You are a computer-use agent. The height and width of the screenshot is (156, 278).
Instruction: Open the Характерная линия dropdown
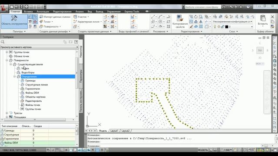(x=87, y=22)
